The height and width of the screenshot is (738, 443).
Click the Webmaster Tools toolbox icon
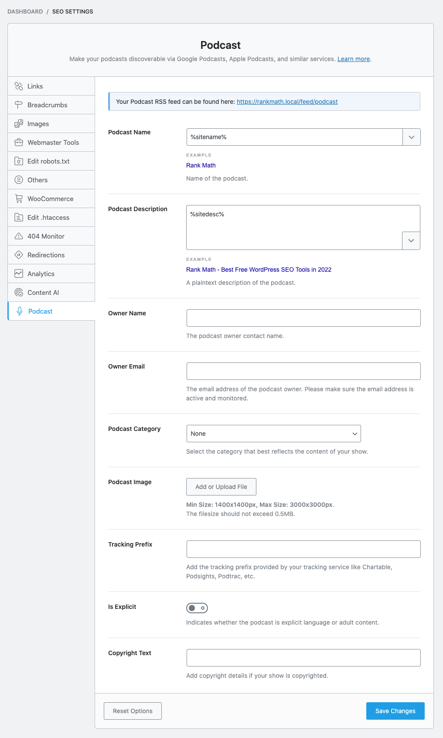[19, 143]
